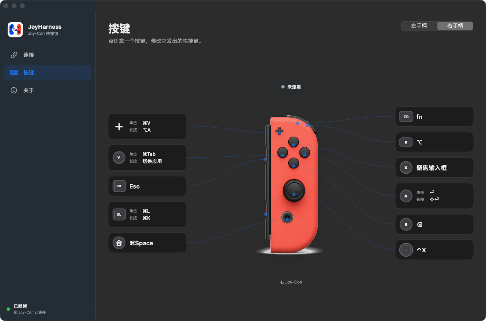Click the R icon in the ⌥ card
This screenshot has height=321, width=486.
[x=406, y=142]
